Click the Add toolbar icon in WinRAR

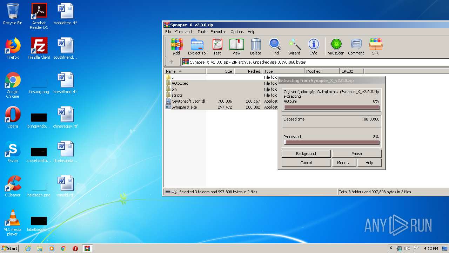(x=176, y=47)
